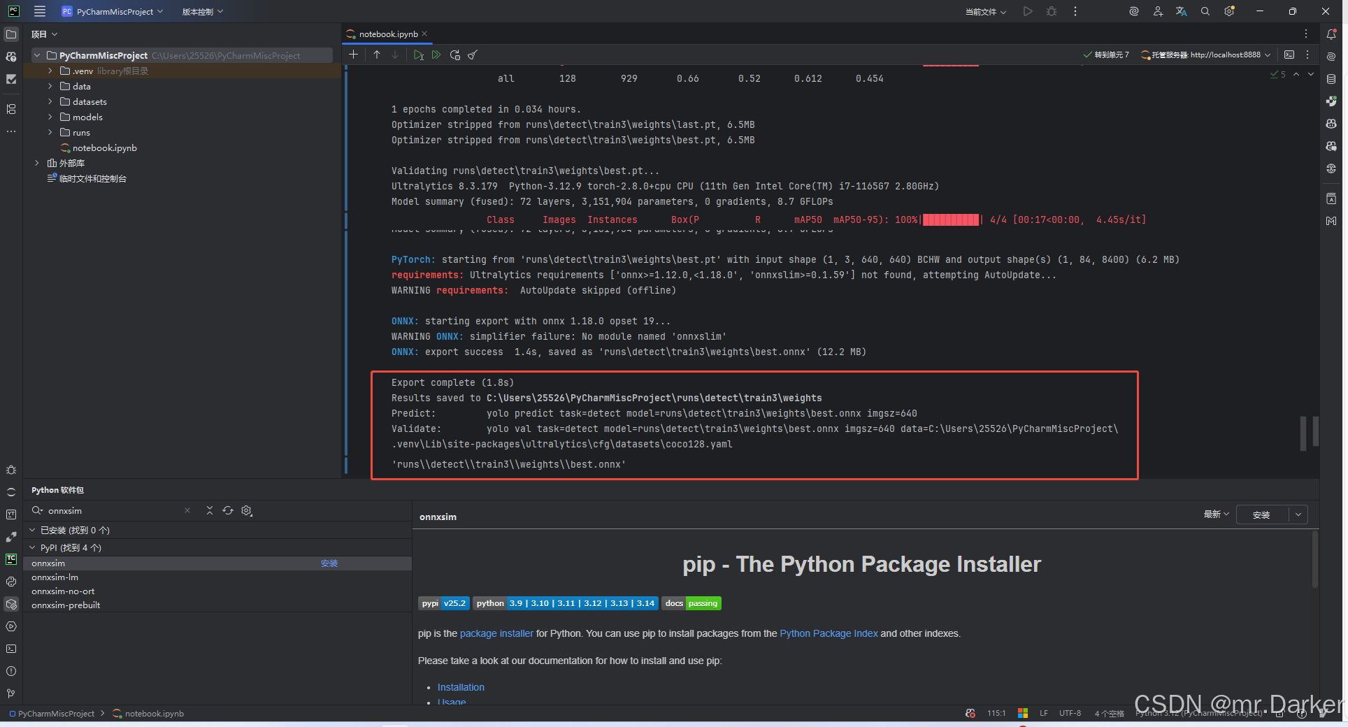Click the 安装 button for onnxsim details
Viewport: 1348px width, 727px height.
[x=1262, y=514]
